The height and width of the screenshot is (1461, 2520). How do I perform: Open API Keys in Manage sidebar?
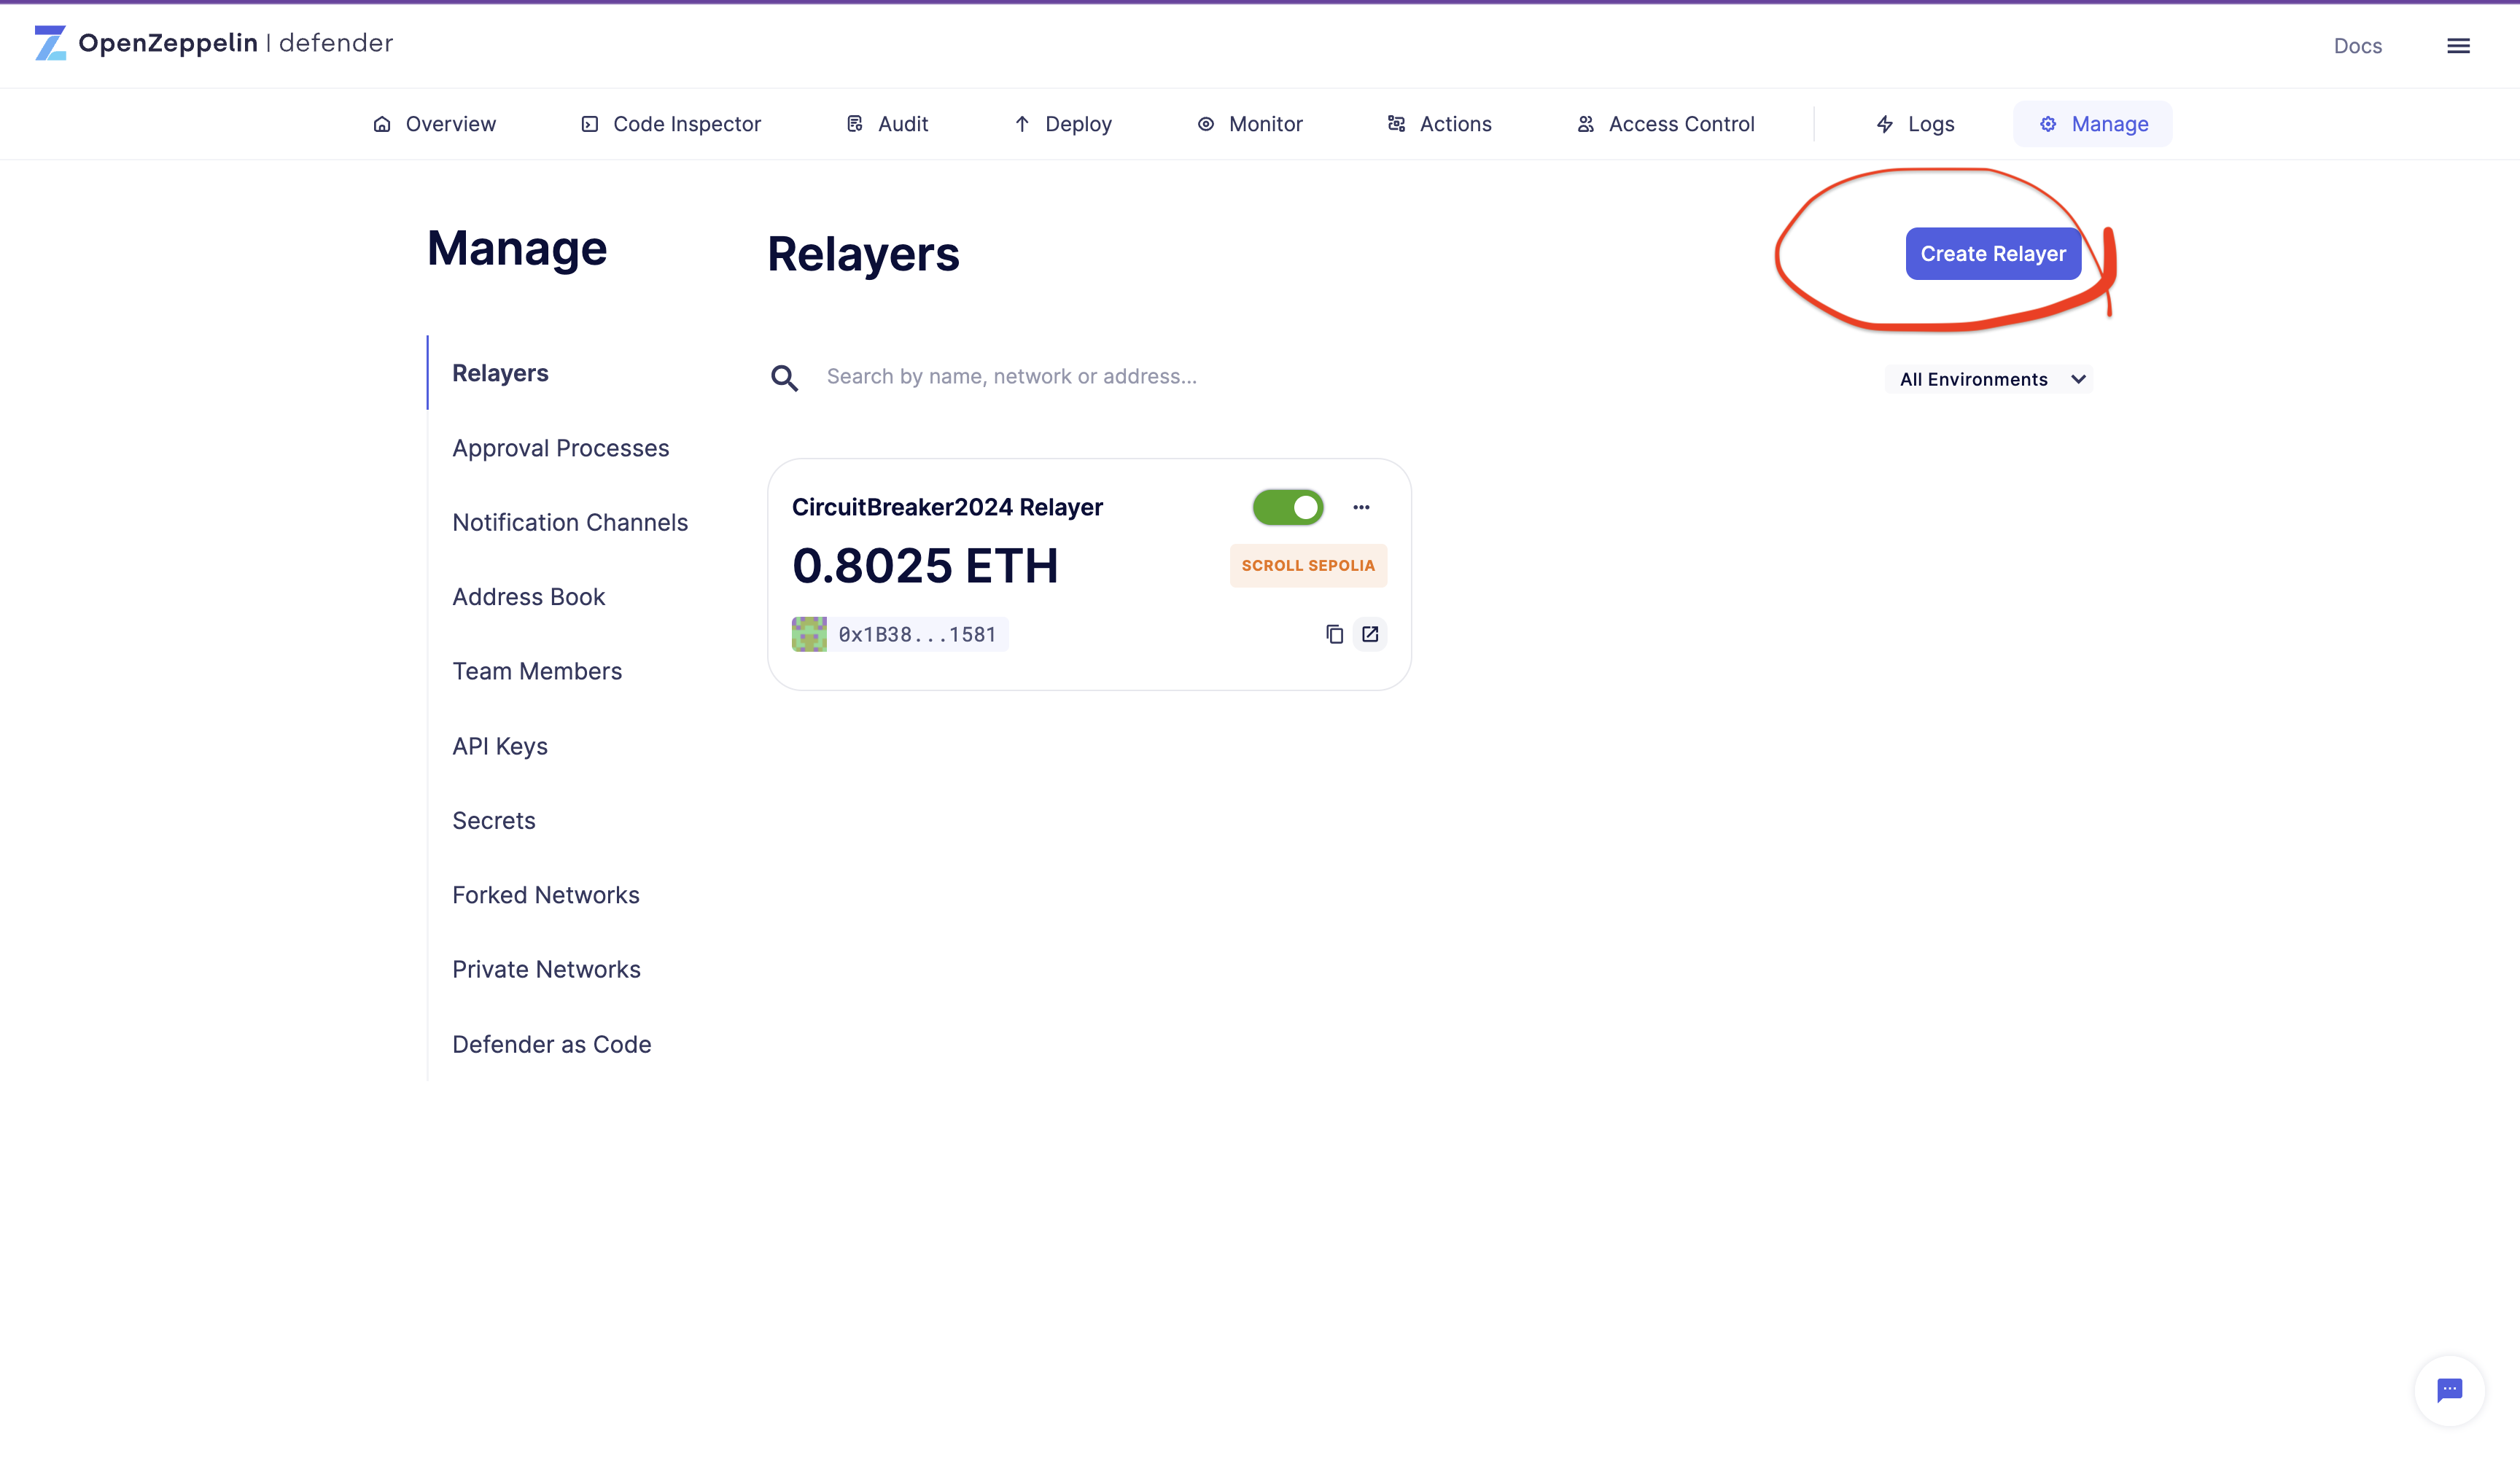(500, 746)
